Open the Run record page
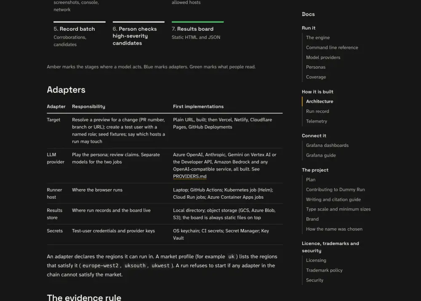 317,112
